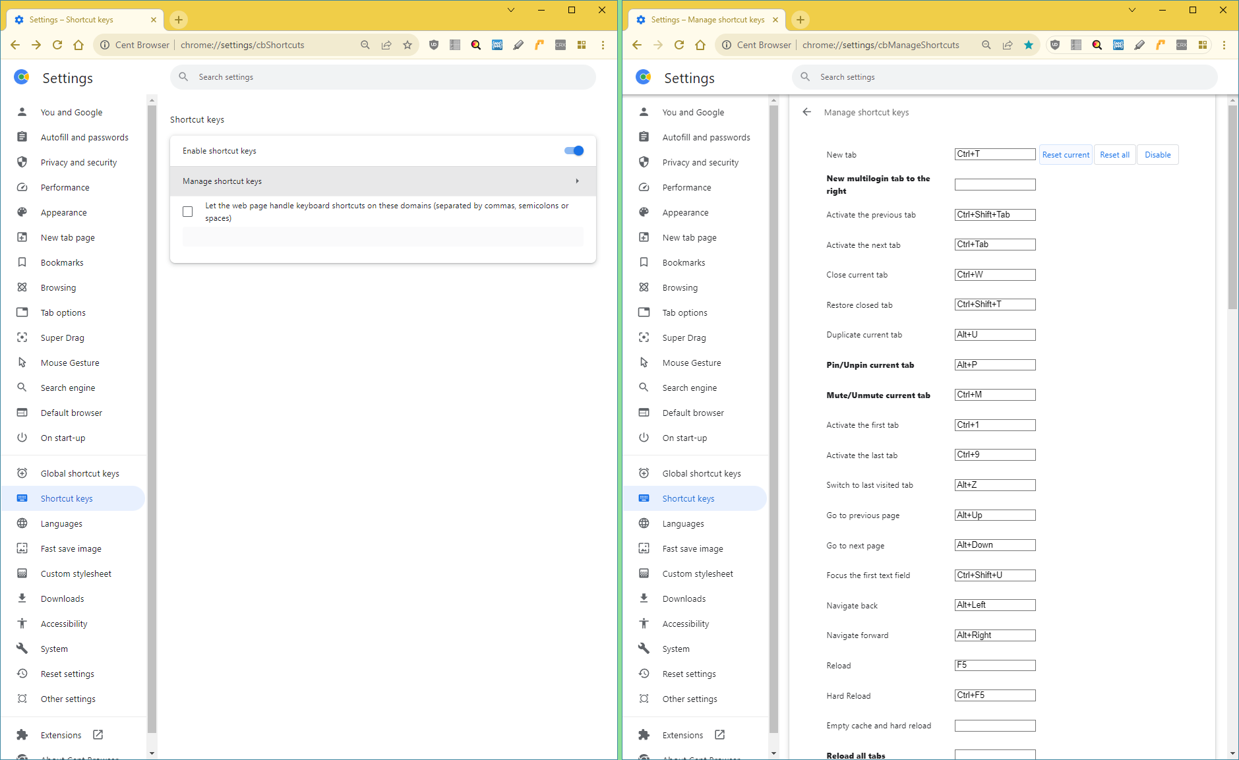Click Search settings field in right window
This screenshot has width=1239, height=760.
point(1004,77)
